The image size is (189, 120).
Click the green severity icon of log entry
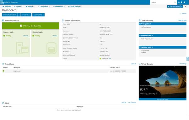click(x=3, y=71)
